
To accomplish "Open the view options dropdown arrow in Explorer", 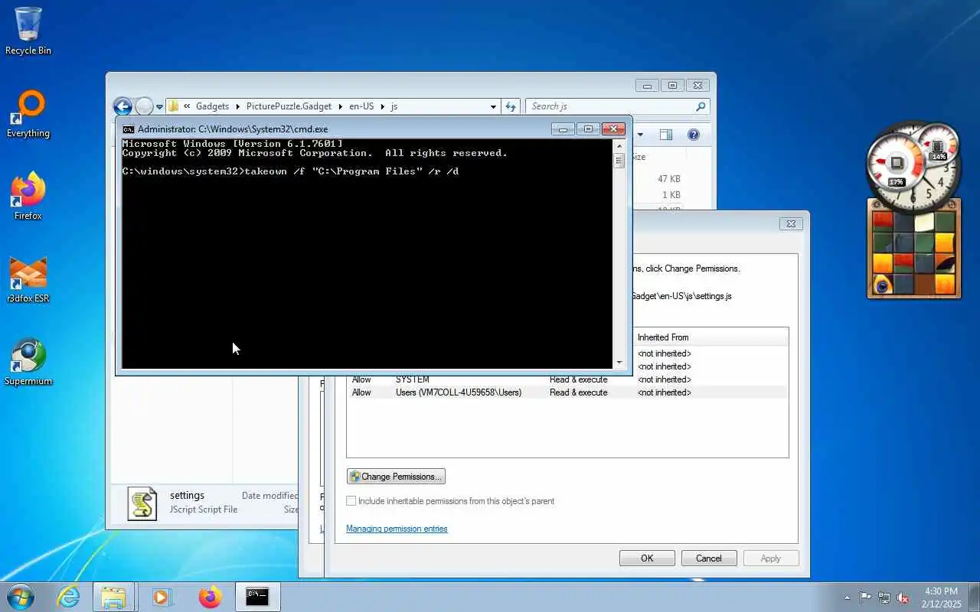I will [640, 135].
